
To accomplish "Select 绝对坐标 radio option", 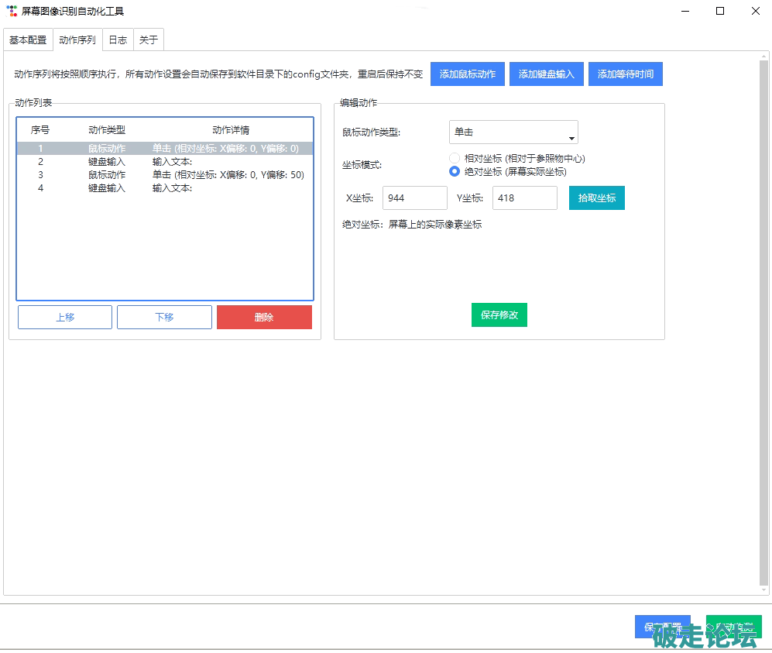I will (x=455, y=171).
